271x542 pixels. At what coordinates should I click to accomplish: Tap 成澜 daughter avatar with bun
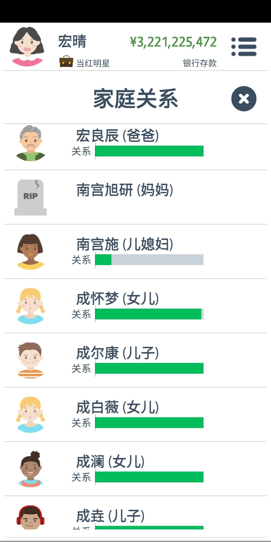tap(31, 469)
